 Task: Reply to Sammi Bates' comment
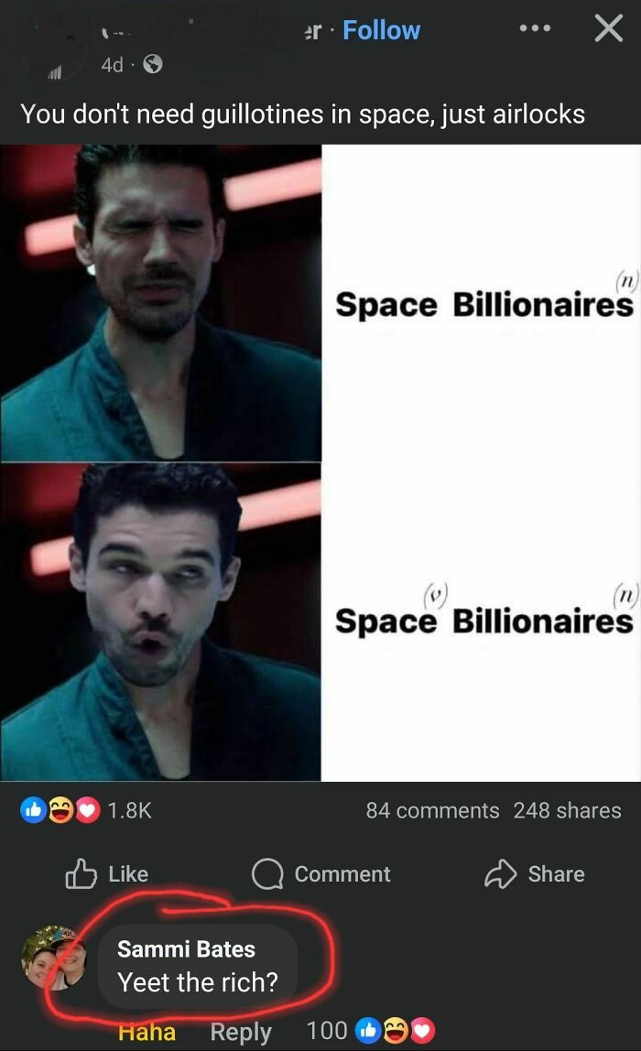(x=241, y=1033)
